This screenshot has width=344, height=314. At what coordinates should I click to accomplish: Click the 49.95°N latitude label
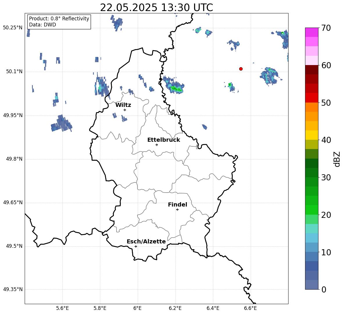pyautogui.click(x=13, y=115)
